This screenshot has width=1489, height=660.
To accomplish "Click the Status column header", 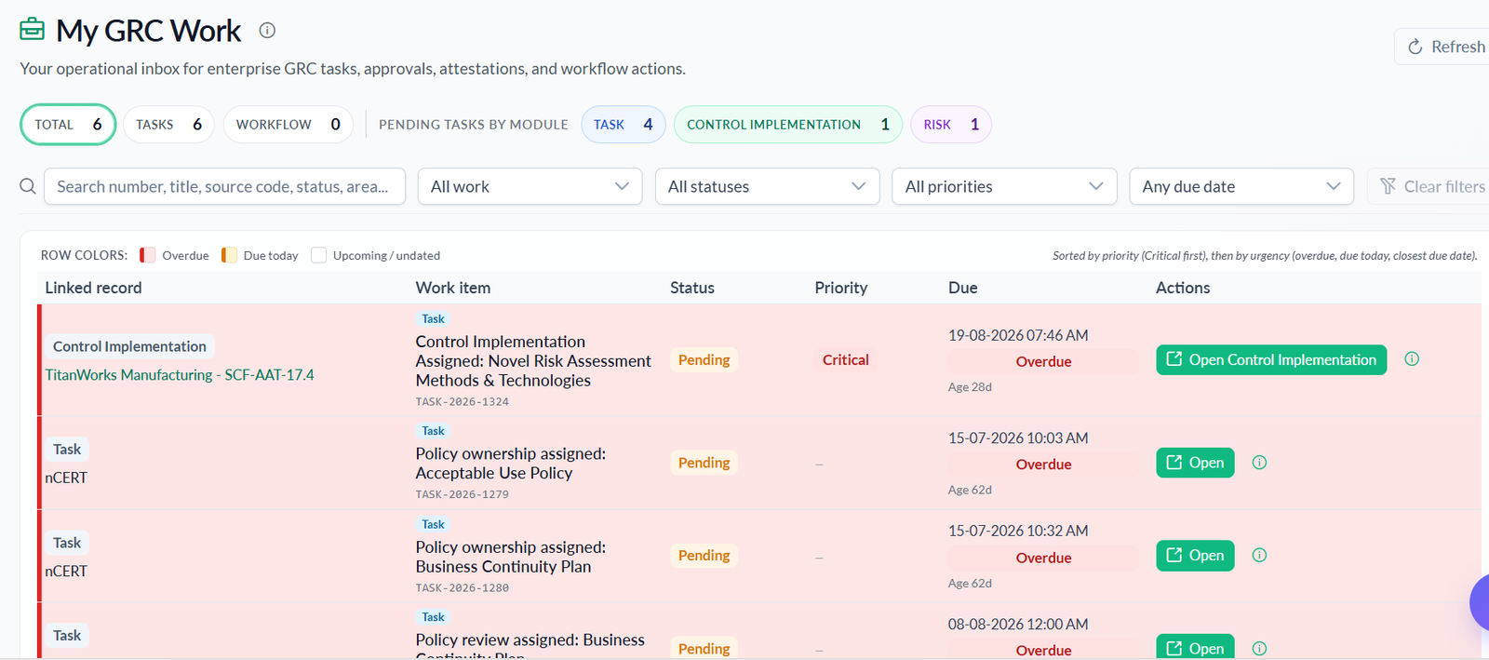I will coord(692,288).
